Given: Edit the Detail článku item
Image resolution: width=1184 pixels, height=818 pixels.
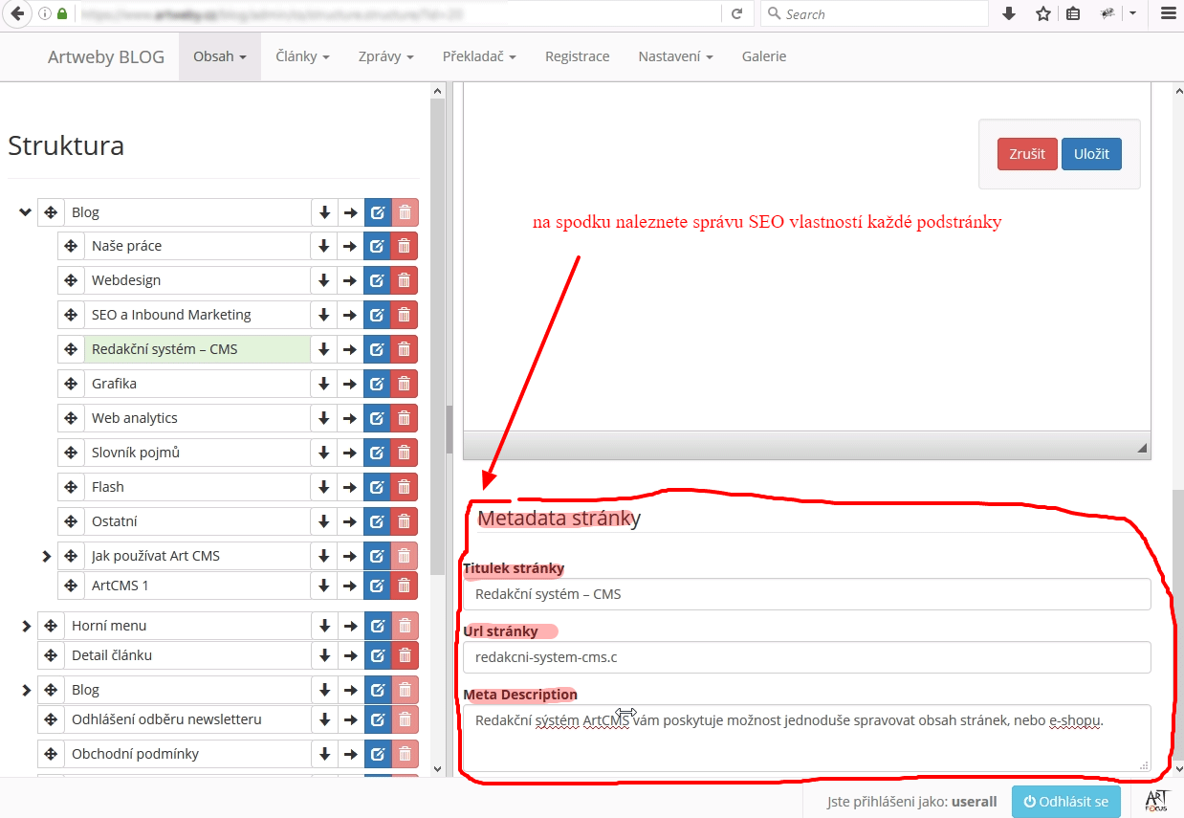Looking at the screenshot, I should 377,655.
